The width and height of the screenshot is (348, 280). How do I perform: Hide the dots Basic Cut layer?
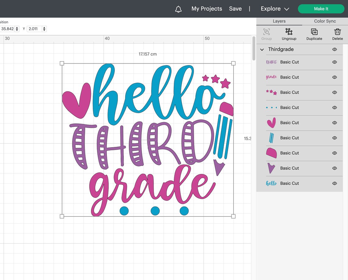click(334, 107)
